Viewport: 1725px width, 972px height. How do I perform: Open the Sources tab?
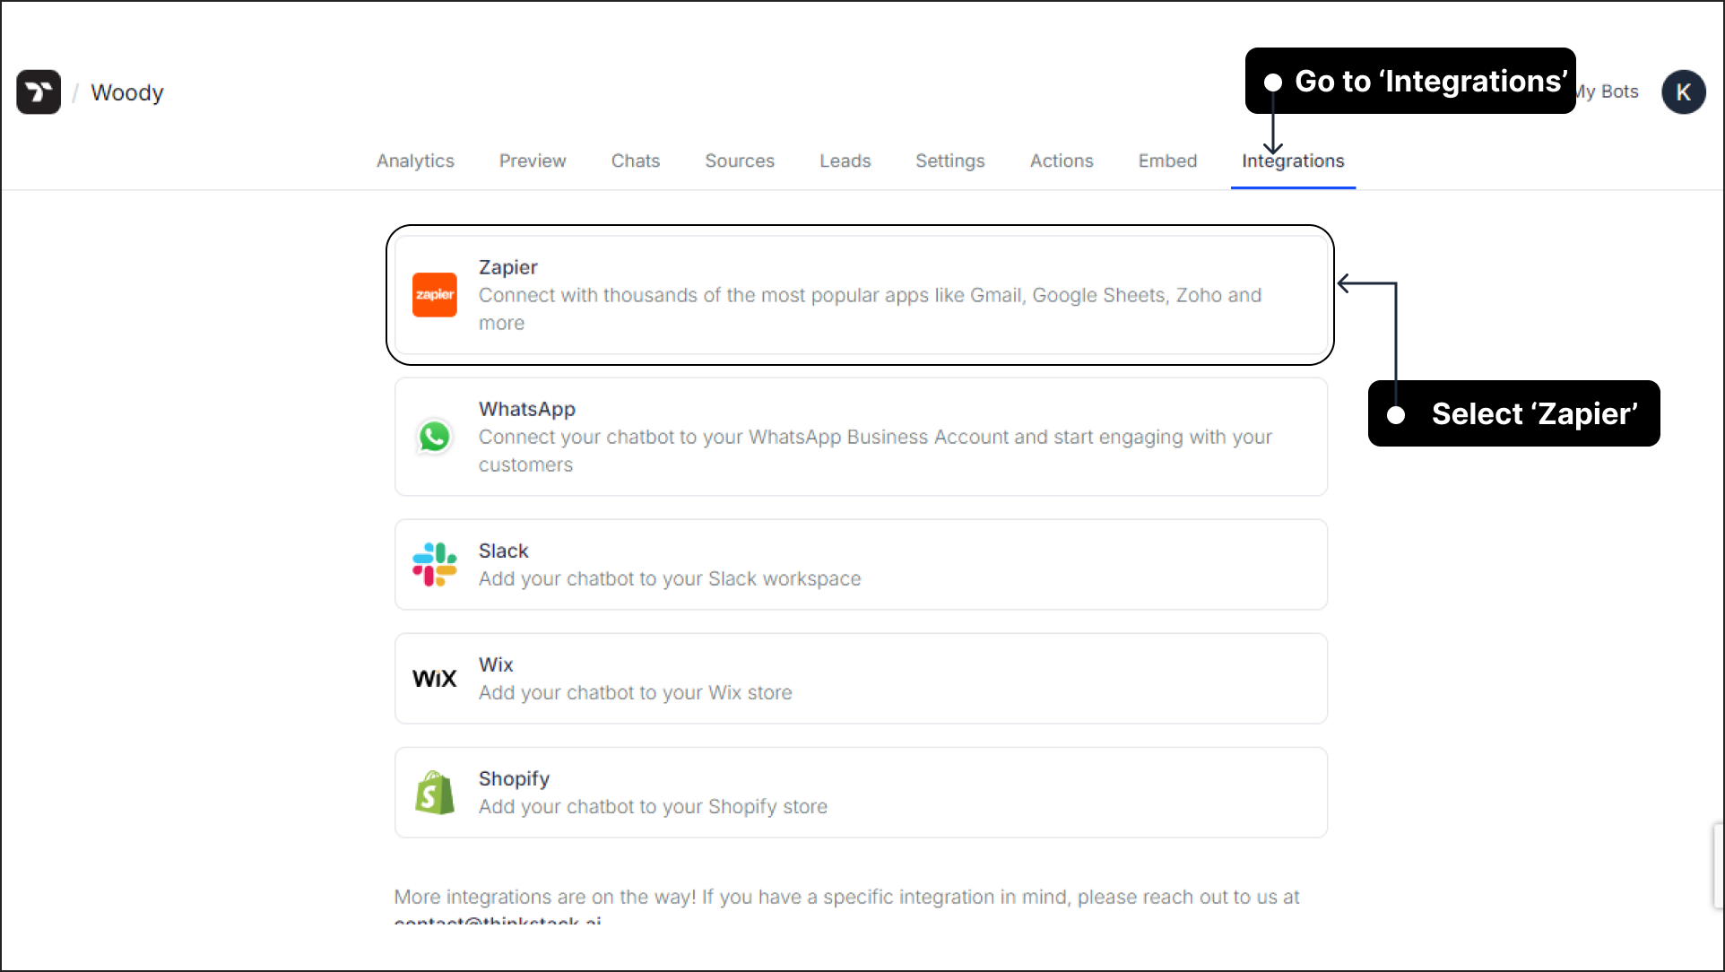coord(740,161)
